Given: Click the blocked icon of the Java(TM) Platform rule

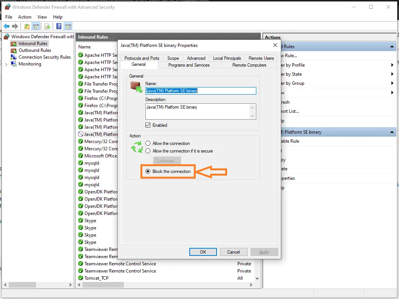Looking at the screenshot, I should tap(81, 134).
